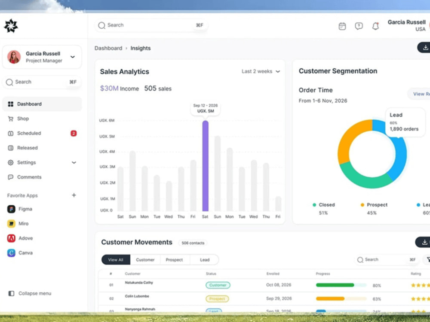Open Comments in the sidebar
This screenshot has width=430, height=322.
pos(42,177)
